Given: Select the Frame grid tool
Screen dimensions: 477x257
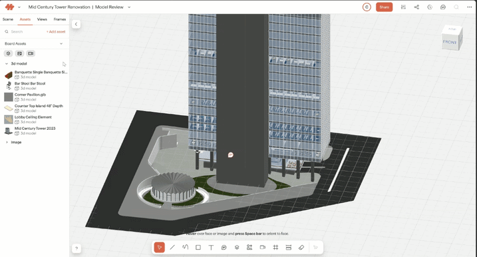Looking at the screenshot, I should [x=275, y=247].
